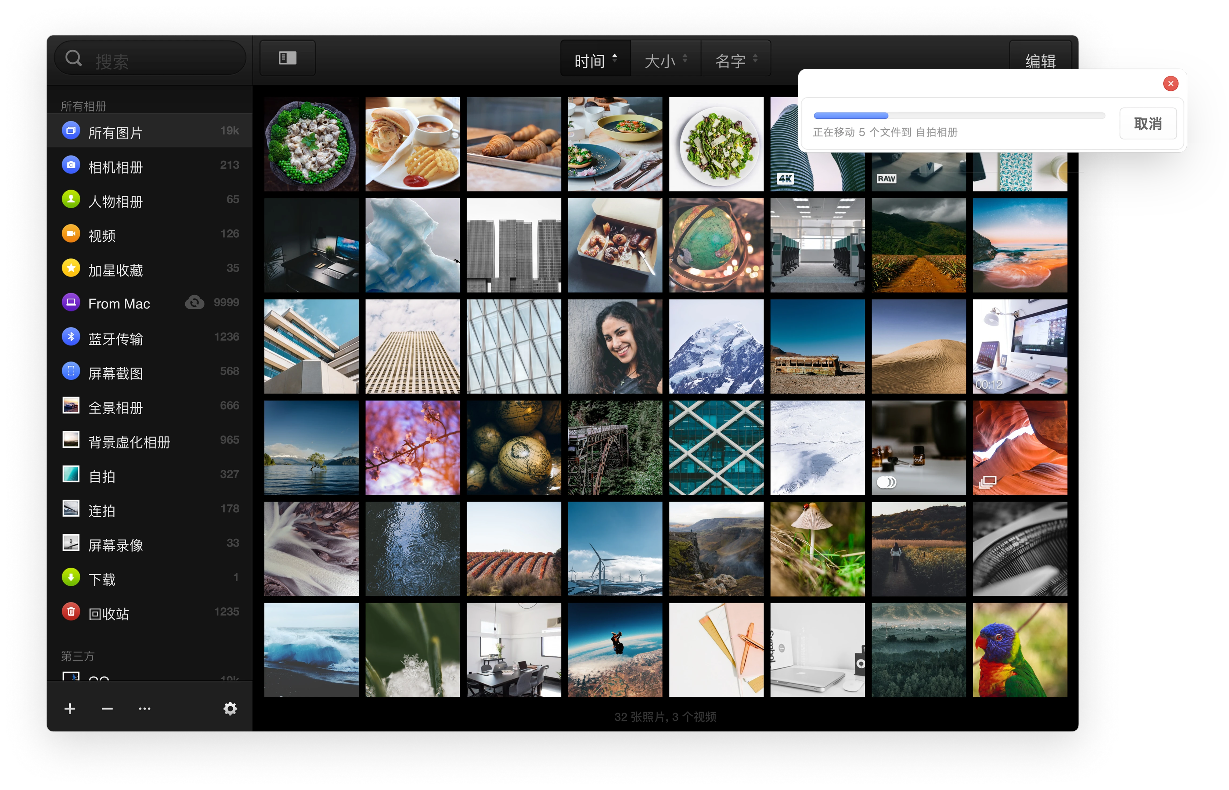The image size is (1229, 790).
Task: Open the abandoned bus desert photo
Action: tap(817, 346)
